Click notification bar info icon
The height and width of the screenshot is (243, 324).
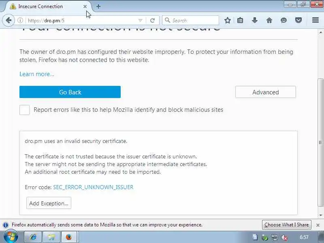tap(6, 225)
